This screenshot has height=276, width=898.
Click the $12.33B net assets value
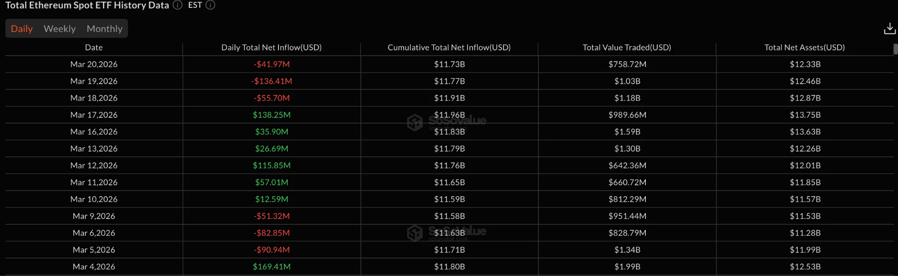(x=804, y=64)
